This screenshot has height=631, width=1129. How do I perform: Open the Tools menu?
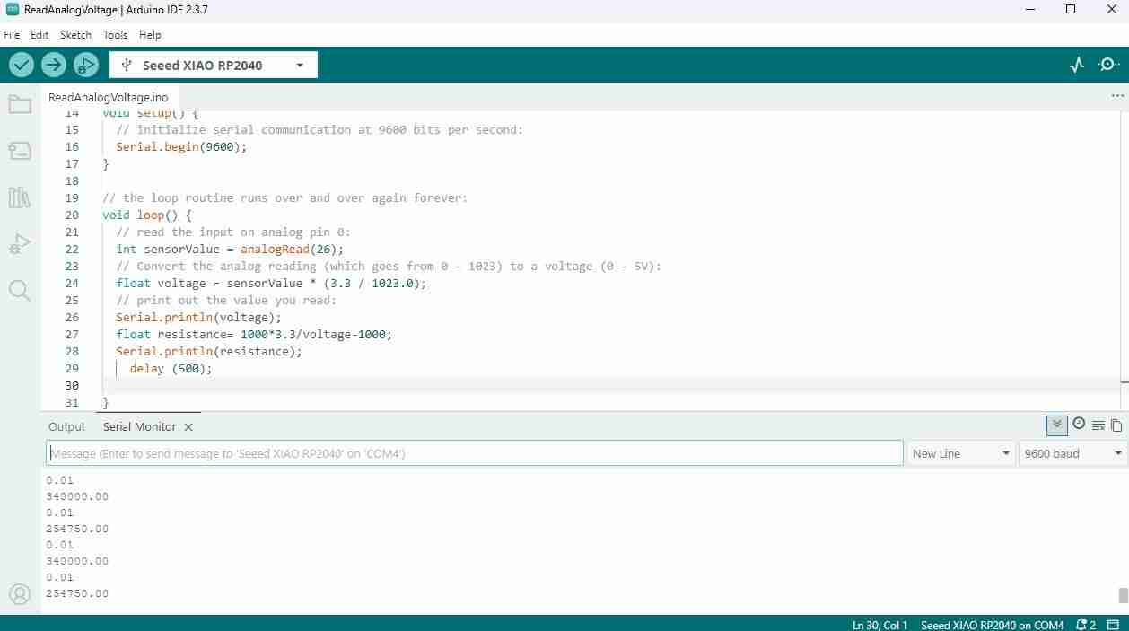(x=115, y=35)
